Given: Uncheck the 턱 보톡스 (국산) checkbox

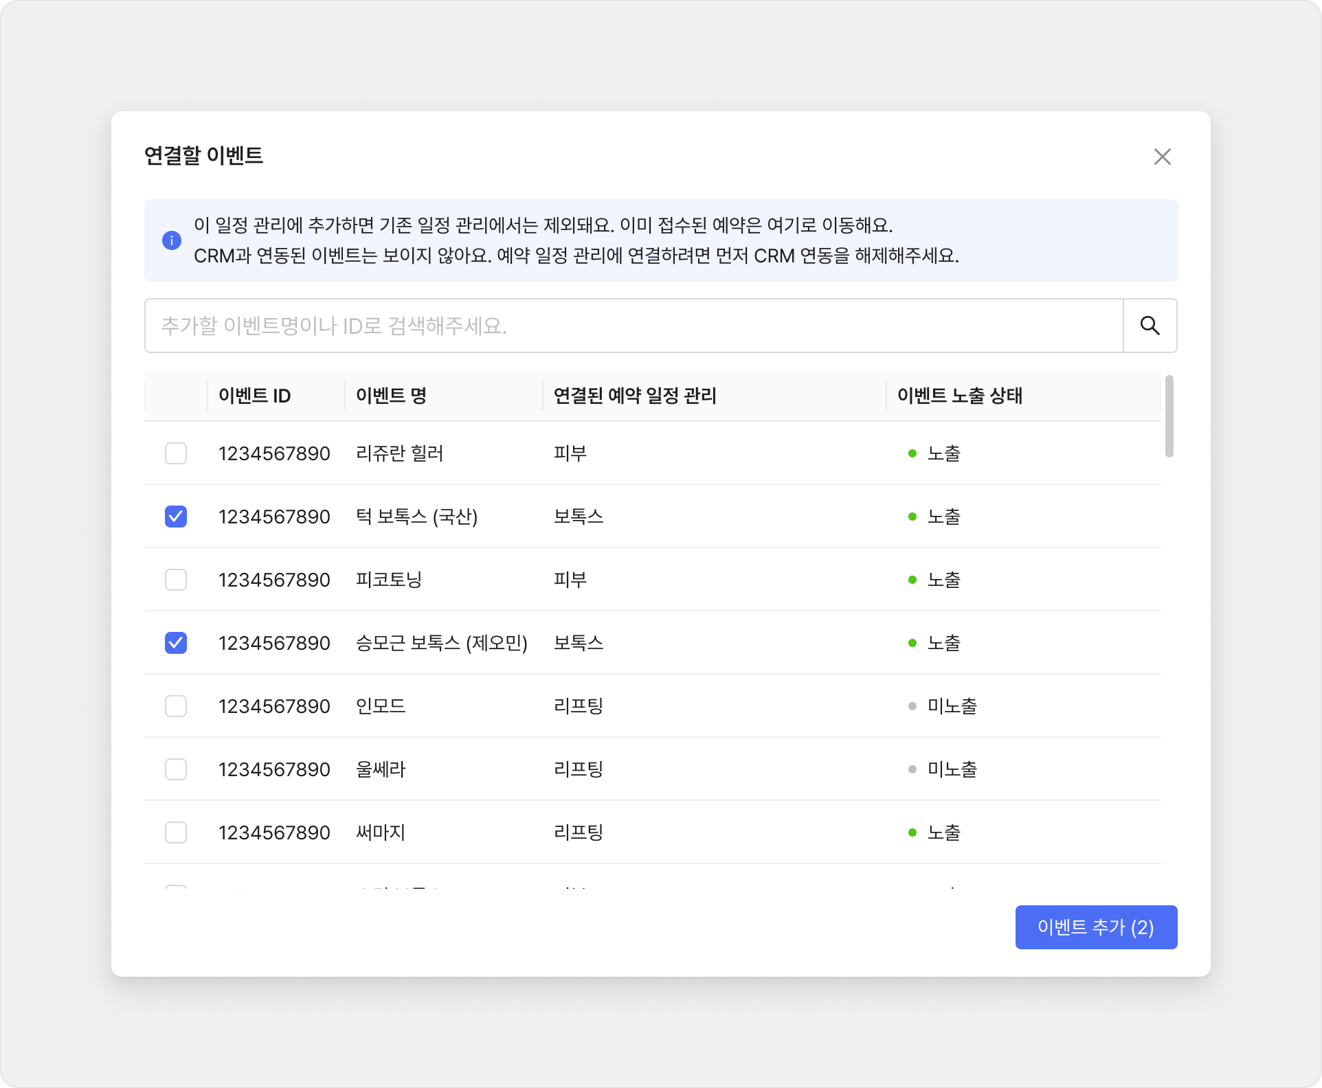Looking at the screenshot, I should click(x=176, y=517).
